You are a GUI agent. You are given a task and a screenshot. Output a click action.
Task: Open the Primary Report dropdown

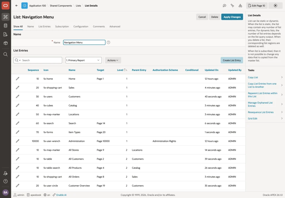[x=83, y=60]
